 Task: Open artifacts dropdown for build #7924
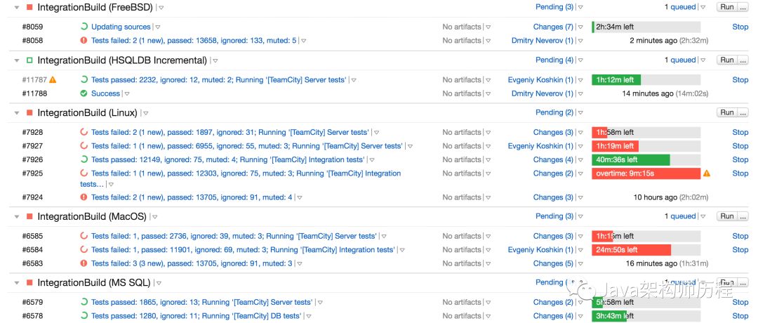[x=488, y=198]
